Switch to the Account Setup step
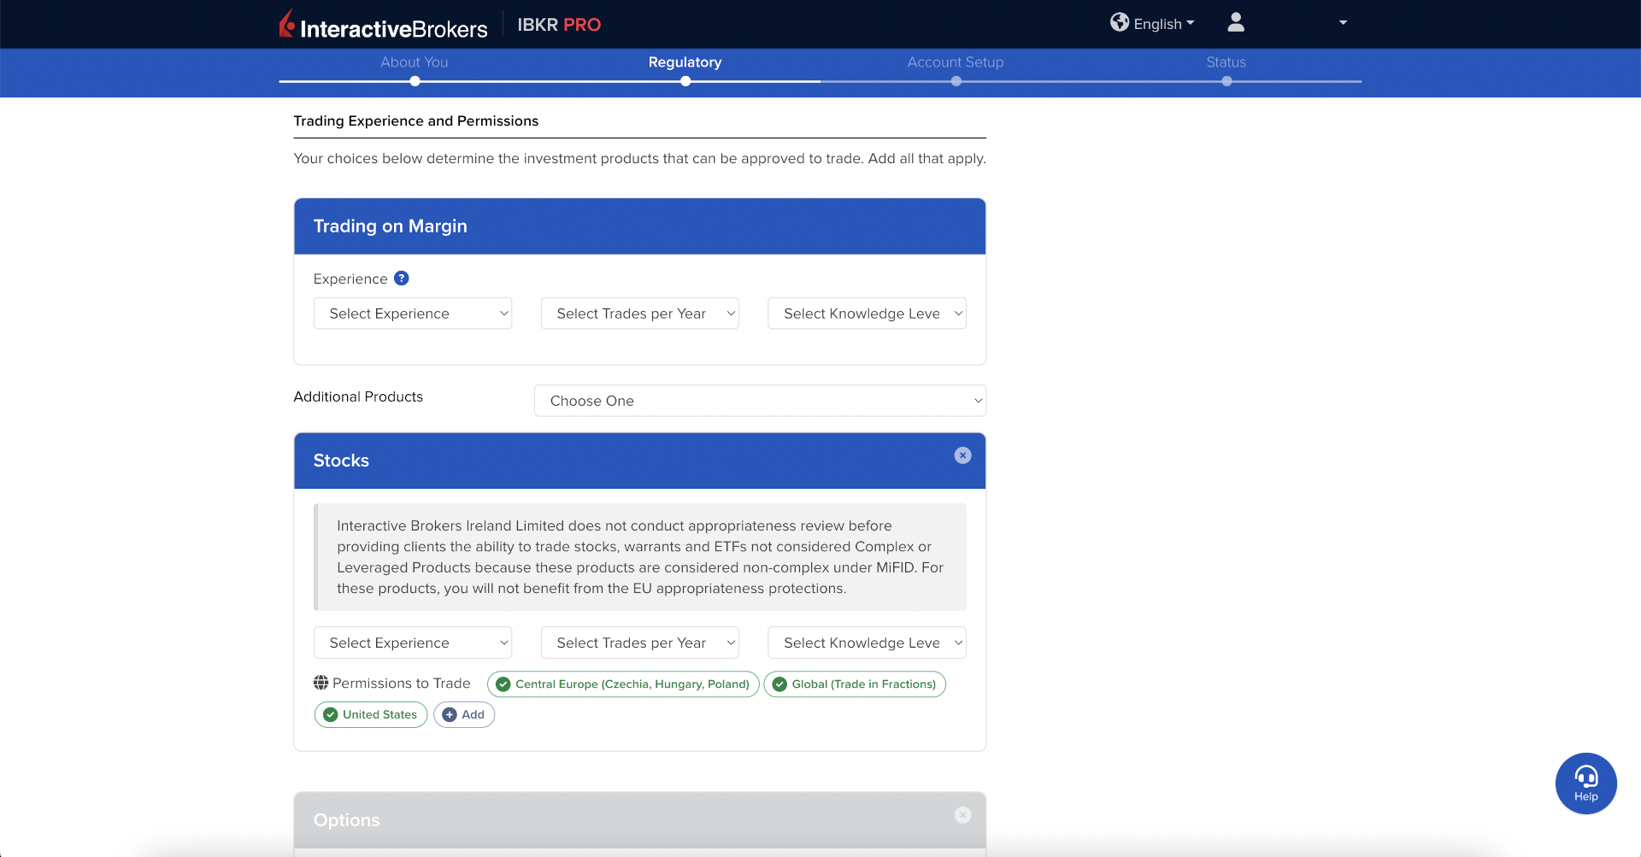 click(x=956, y=62)
